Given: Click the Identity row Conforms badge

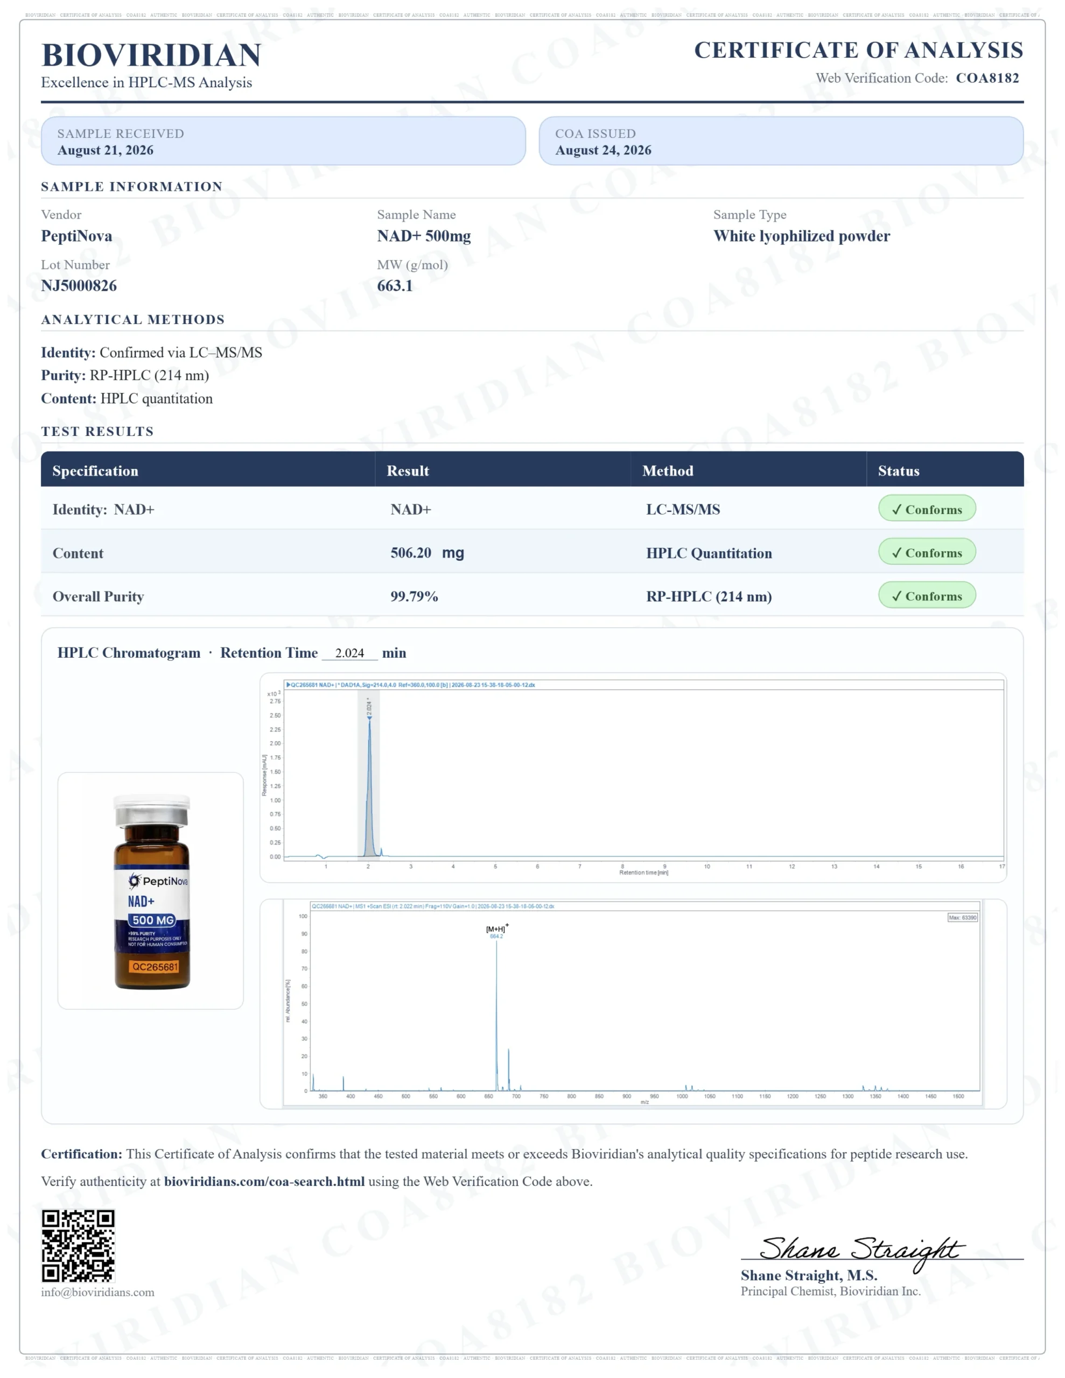Looking at the screenshot, I should [927, 509].
